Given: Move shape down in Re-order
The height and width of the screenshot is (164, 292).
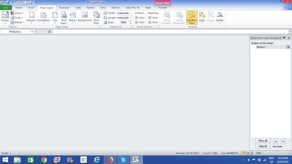Looking at the screenshot, I should point(283,141).
